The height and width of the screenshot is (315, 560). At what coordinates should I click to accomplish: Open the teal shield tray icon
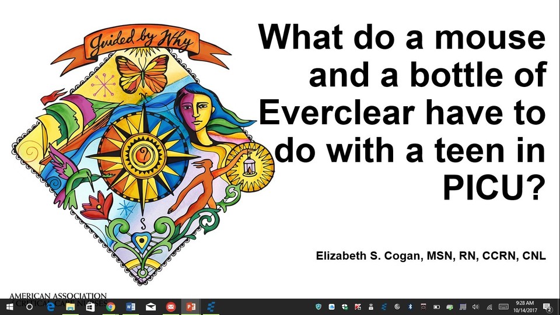coord(318,307)
